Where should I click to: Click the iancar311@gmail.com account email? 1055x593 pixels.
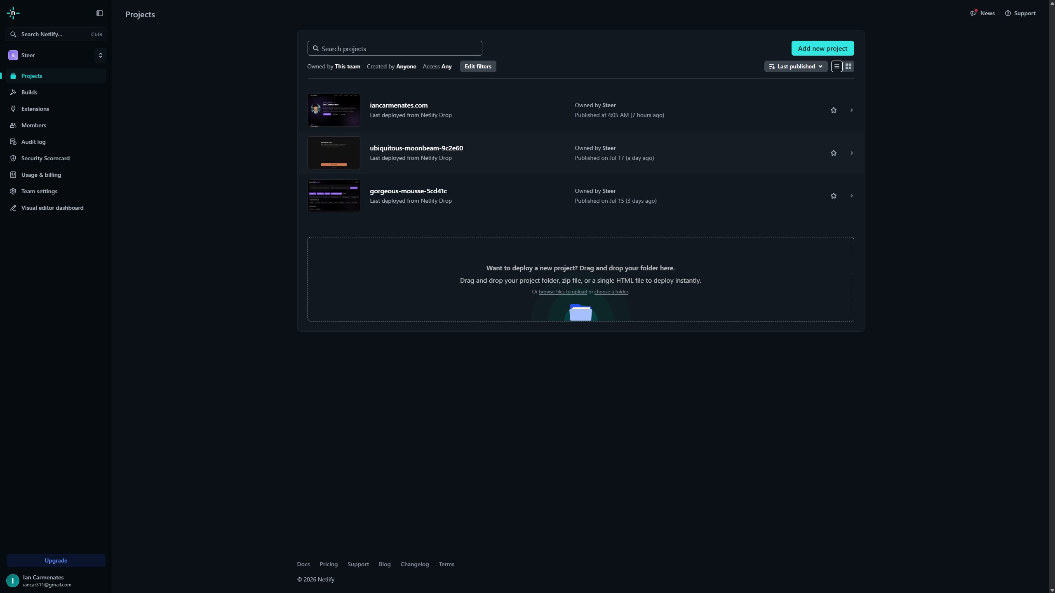[47, 585]
